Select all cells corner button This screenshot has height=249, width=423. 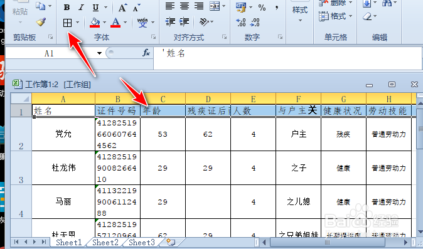click(21, 99)
